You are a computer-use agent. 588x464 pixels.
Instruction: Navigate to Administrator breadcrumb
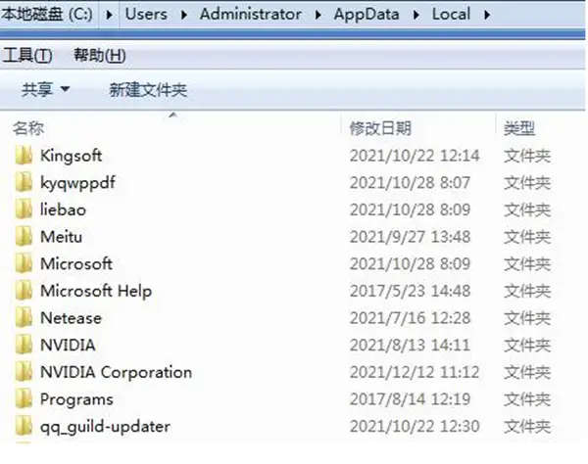click(251, 15)
